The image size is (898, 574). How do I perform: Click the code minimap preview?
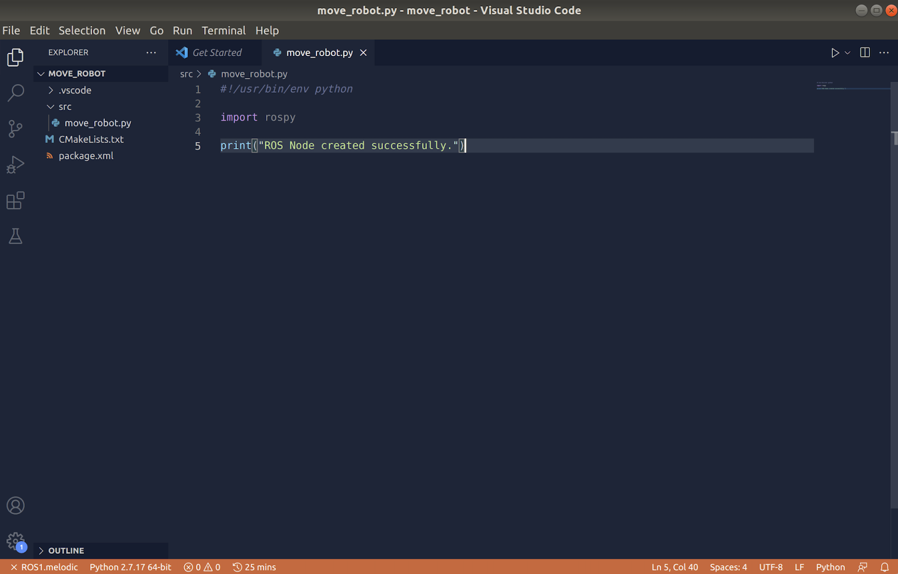[852, 86]
